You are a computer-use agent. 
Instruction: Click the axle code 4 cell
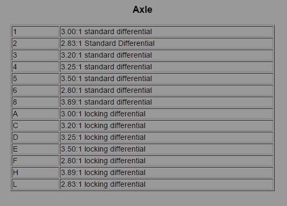click(x=35, y=67)
